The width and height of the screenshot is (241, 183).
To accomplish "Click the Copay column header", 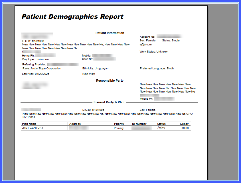I will point(184,124).
